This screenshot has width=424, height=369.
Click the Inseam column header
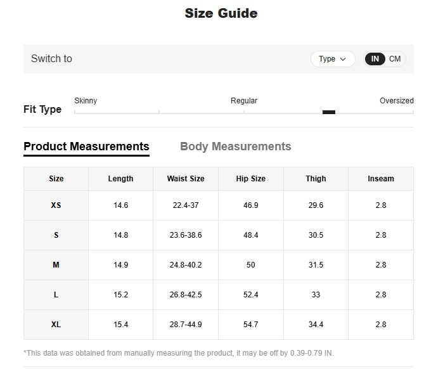point(380,179)
